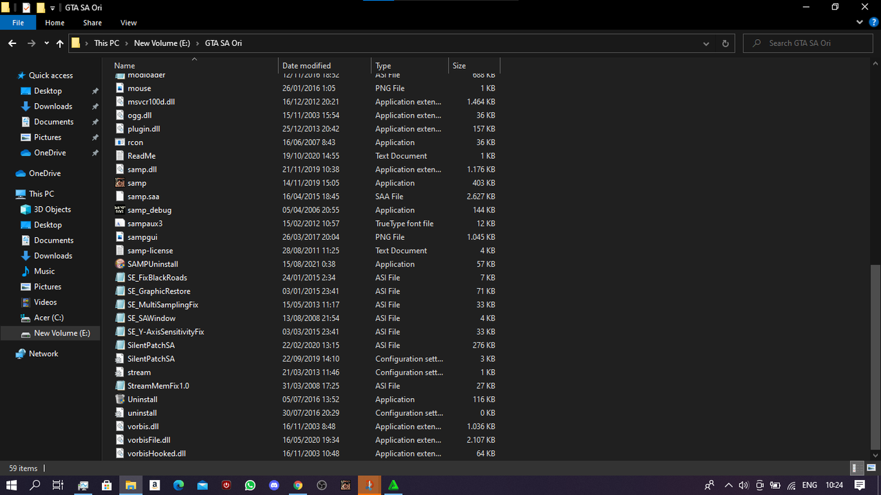Click the sampaux3 TrueType font icon
881x495 pixels.
click(x=120, y=223)
